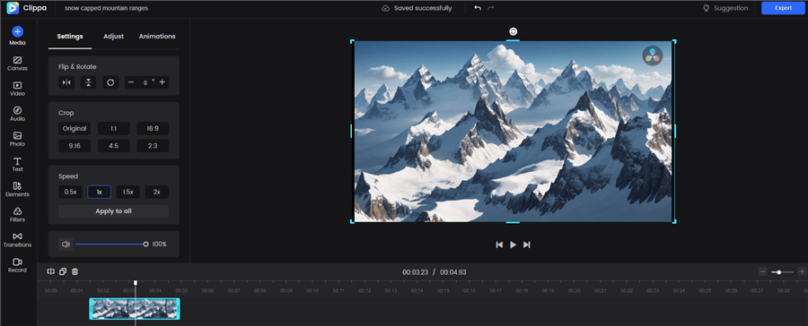This screenshot has width=808, height=326.
Task: Select the 0.5x speed option
Action: click(x=70, y=193)
